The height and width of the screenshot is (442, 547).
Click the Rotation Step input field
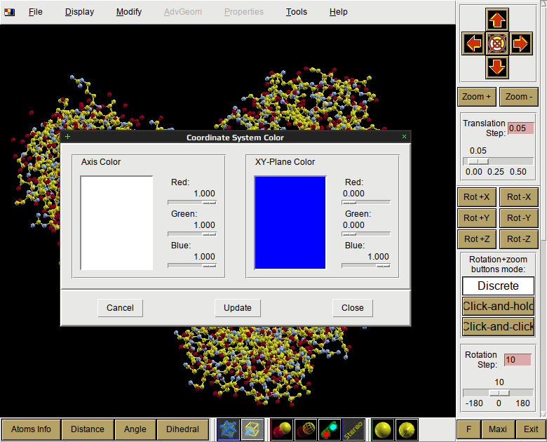(x=518, y=360)
